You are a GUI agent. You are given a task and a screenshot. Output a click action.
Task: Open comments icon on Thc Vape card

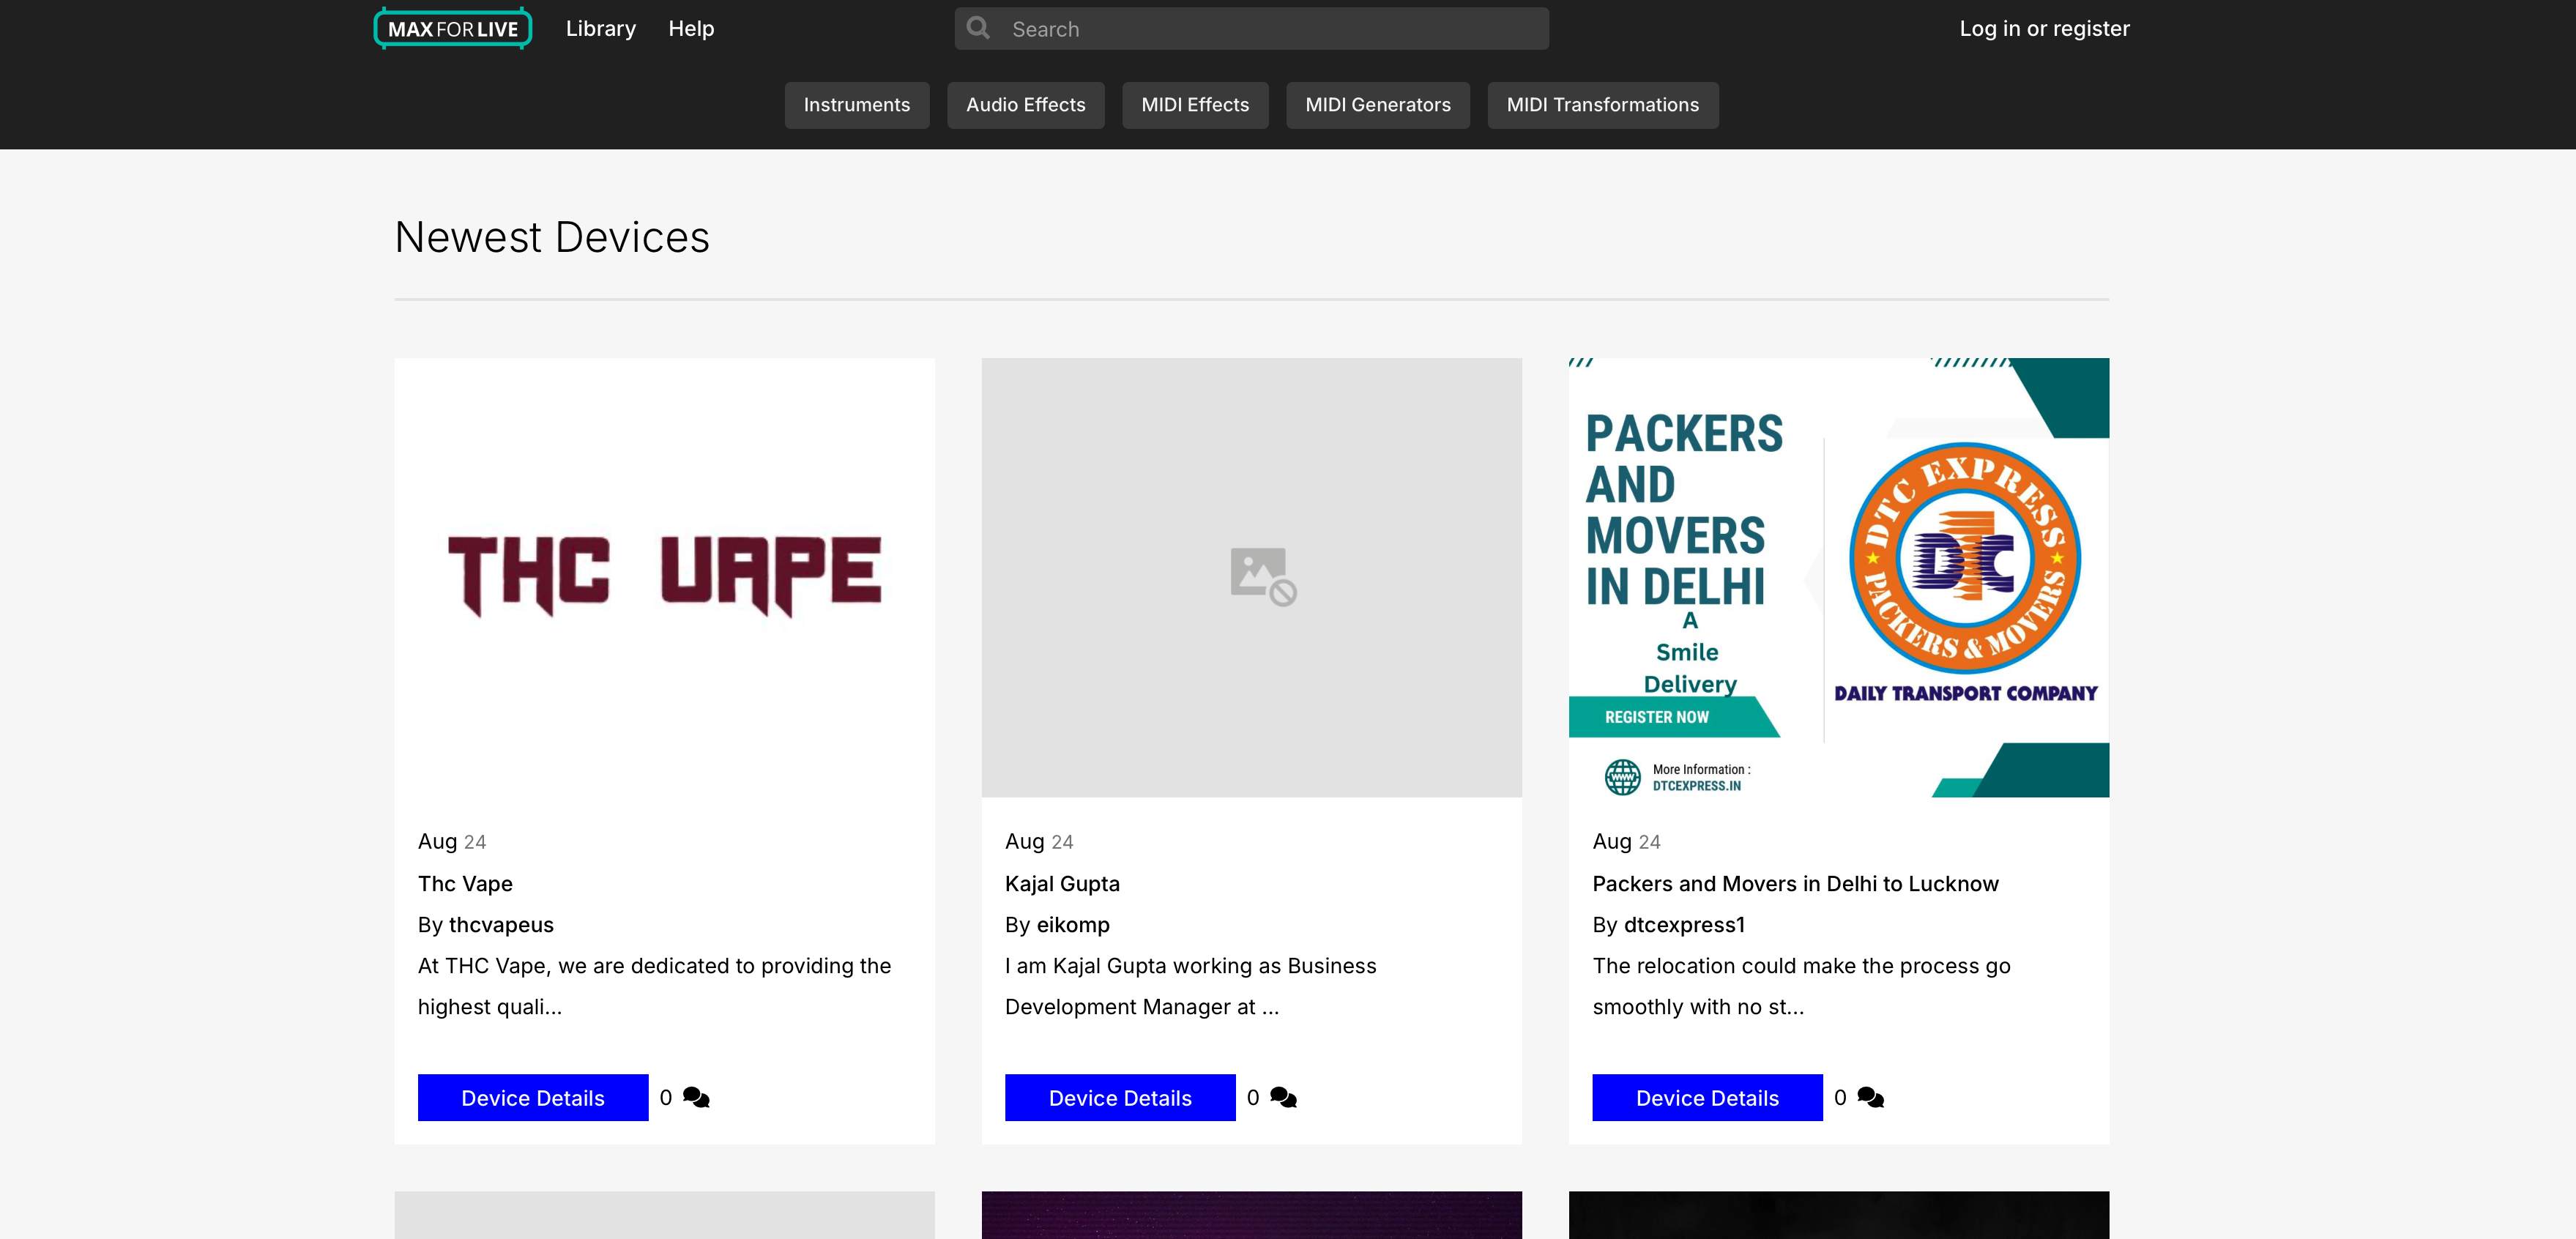click(x=696, y=1097)
